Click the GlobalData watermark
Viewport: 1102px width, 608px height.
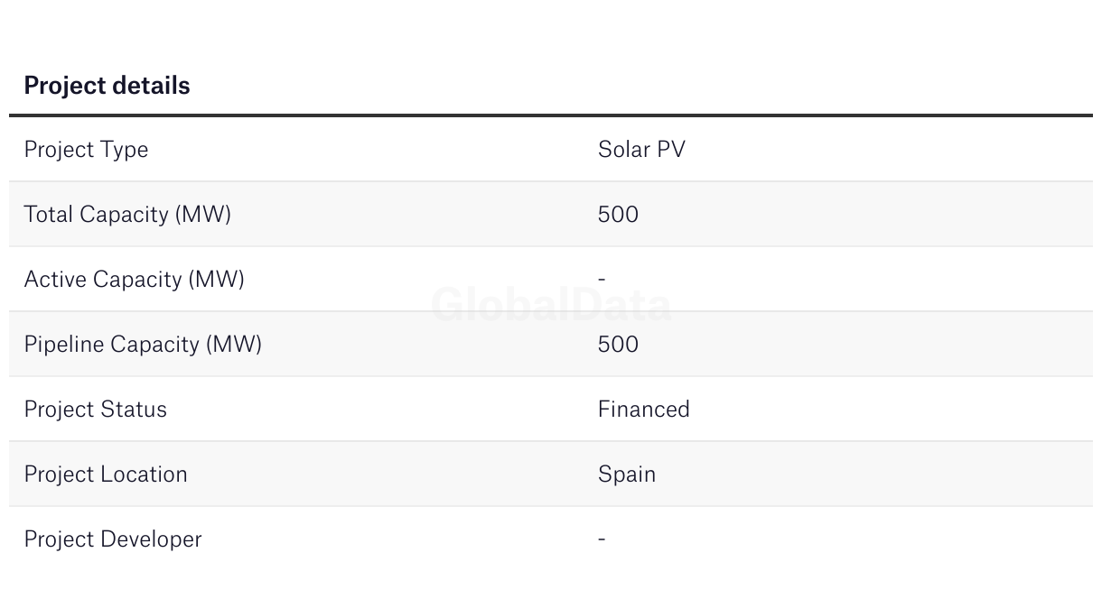551,305
